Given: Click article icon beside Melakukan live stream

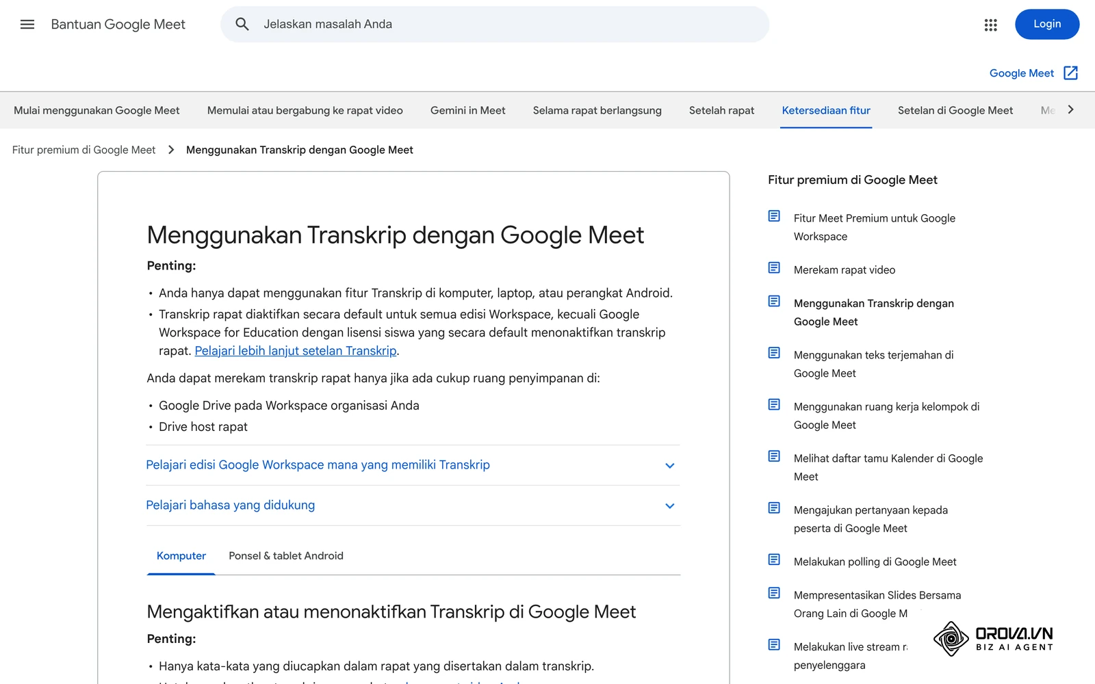Looking at the screenshot, I should pos(774,644).
